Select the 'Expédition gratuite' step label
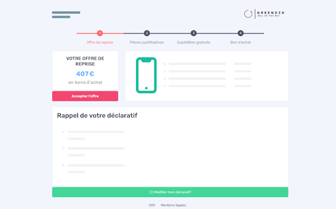This screenshot has width=336, height=209. 194,42
